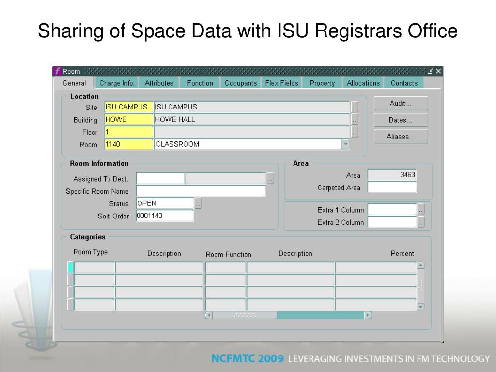Click the Carpeted Area field
Screen dimensions: 496x372
[x=392, y=187]
